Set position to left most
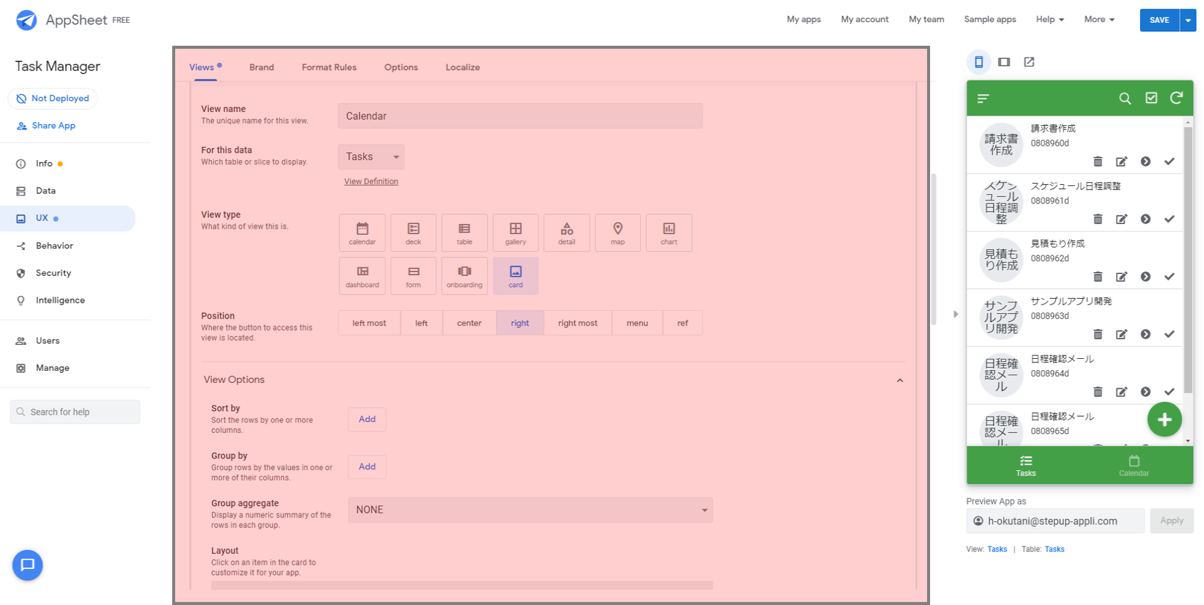The width and height of the screenshot is (1204, 605). coord(369,323)
